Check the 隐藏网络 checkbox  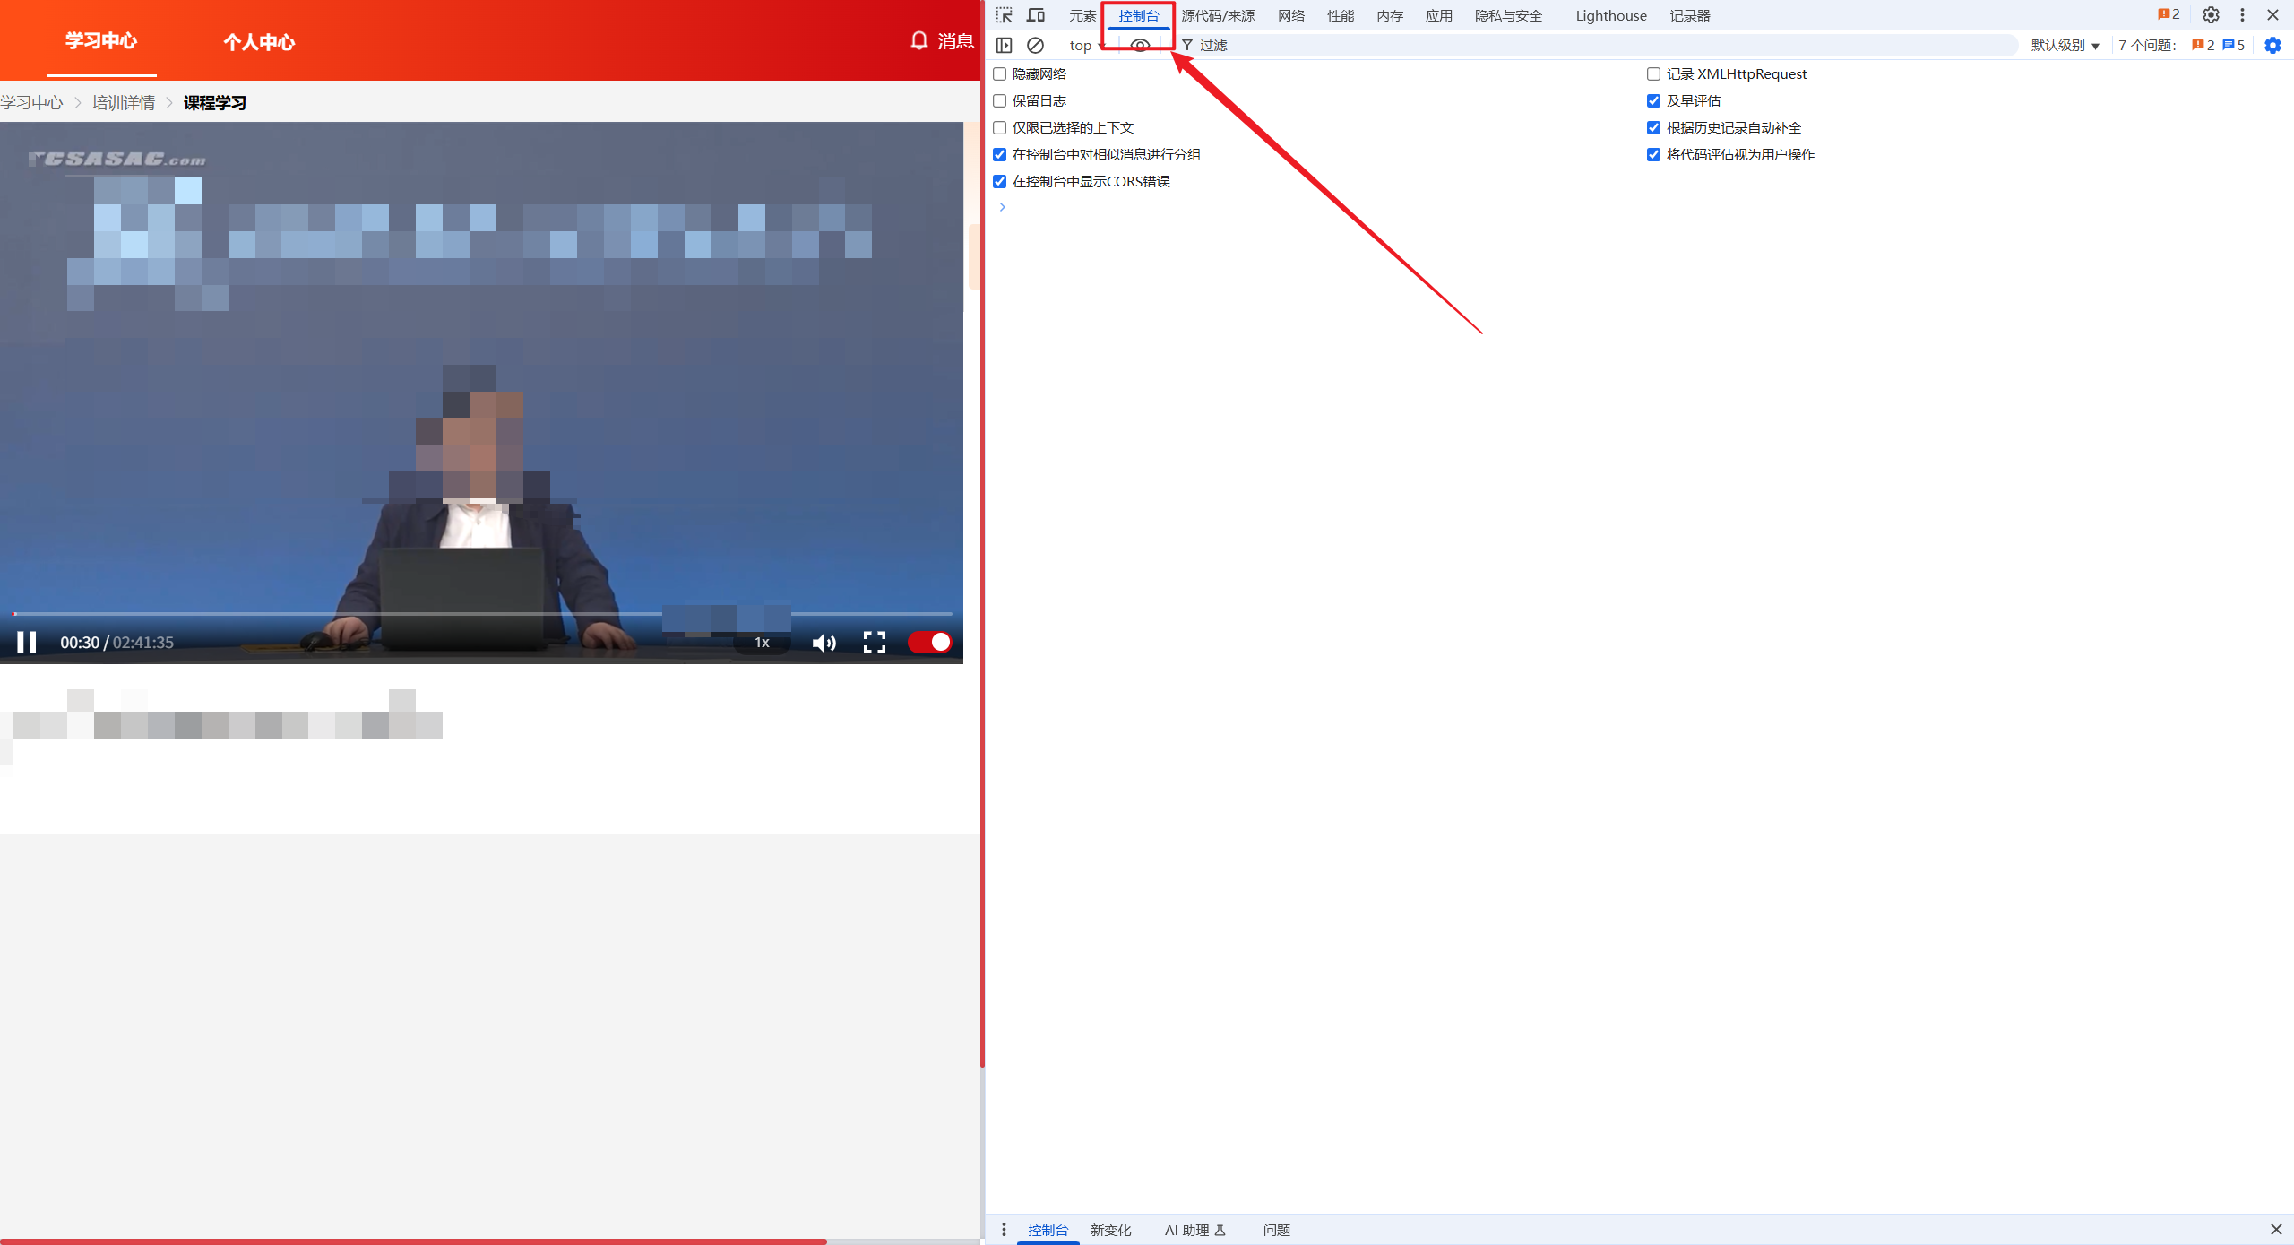1000,74
